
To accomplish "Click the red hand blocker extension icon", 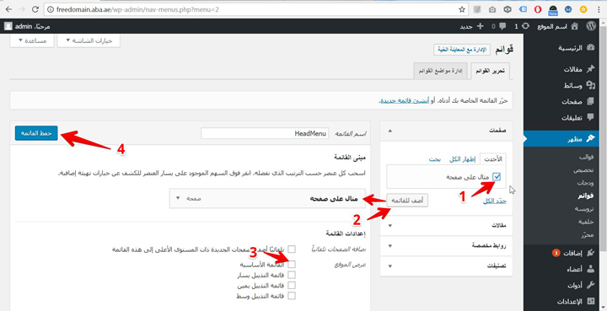I will (x=538, y=9).
